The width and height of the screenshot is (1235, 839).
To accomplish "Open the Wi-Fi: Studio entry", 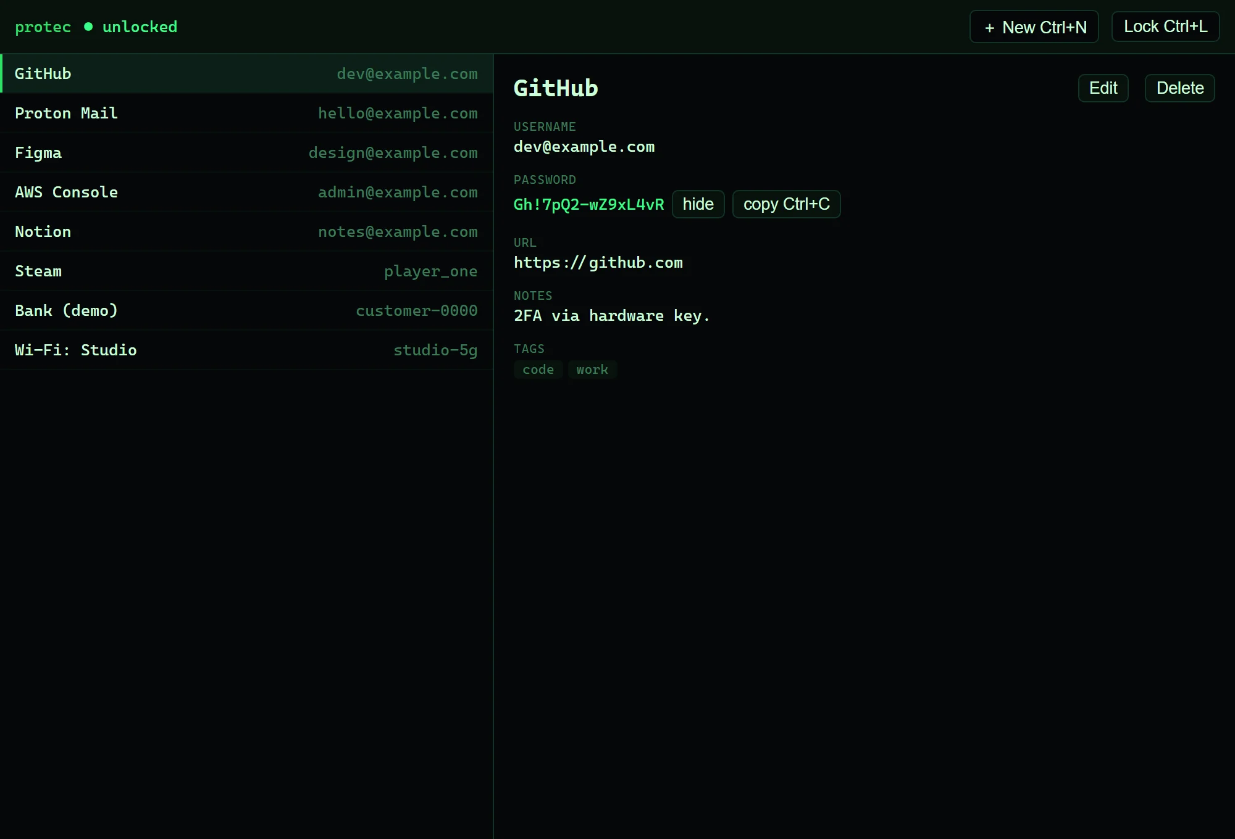I will [x=247, y=350].
